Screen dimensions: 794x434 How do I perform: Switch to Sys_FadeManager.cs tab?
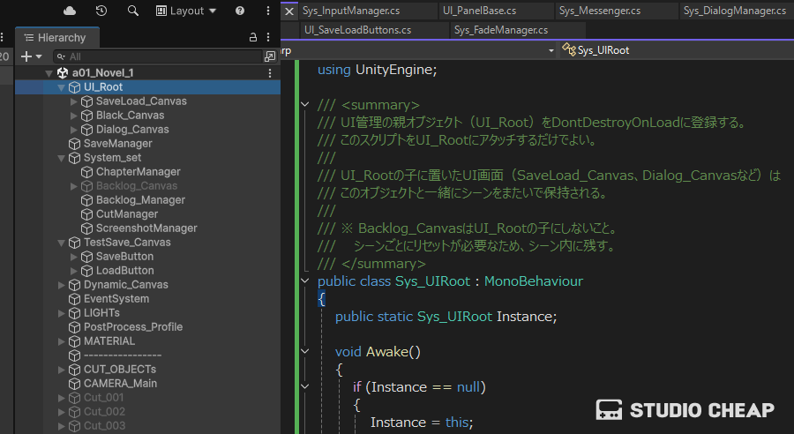point(500,30)
